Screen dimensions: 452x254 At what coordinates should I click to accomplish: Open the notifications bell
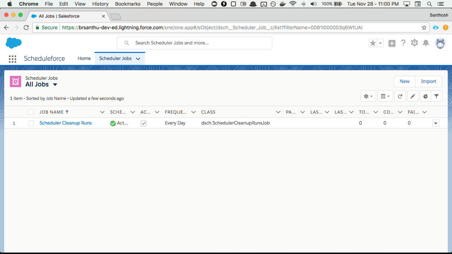tap(426, 43)
